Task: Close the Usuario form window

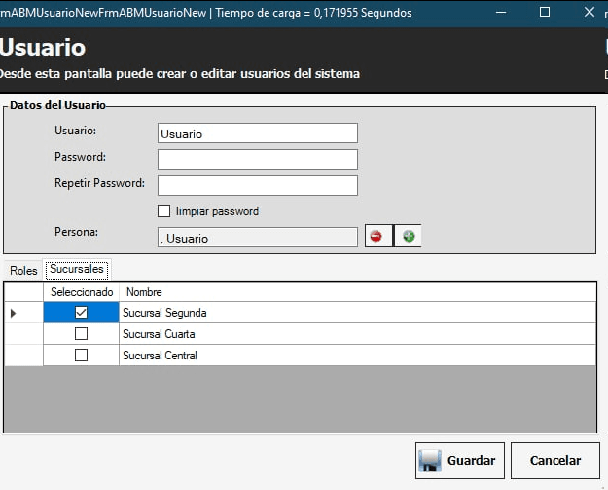Action: click(x=589, y=13)
